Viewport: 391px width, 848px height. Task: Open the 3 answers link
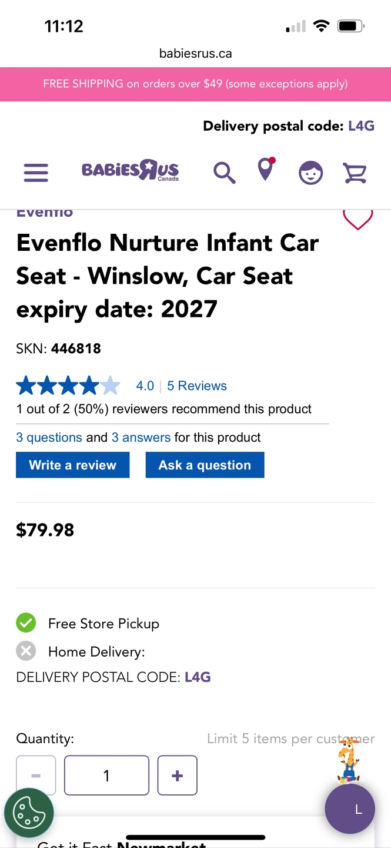[141, 438]
